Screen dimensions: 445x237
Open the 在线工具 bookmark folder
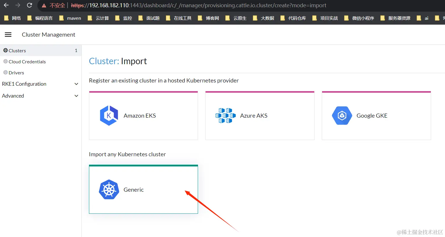(178, 18)
